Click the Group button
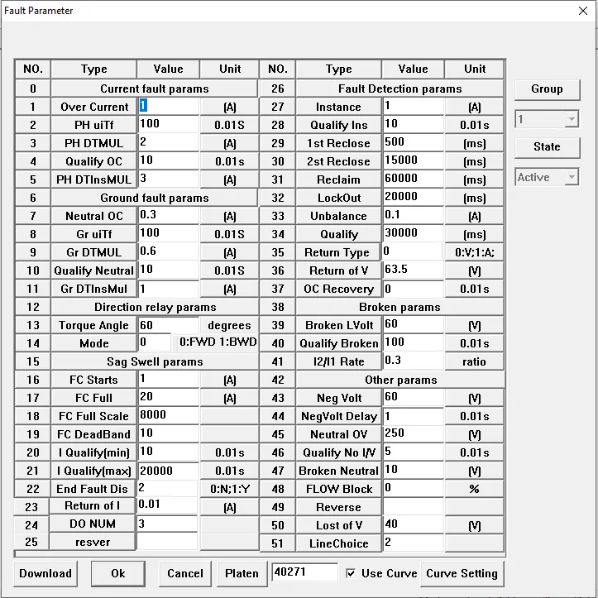 point(547,89)
